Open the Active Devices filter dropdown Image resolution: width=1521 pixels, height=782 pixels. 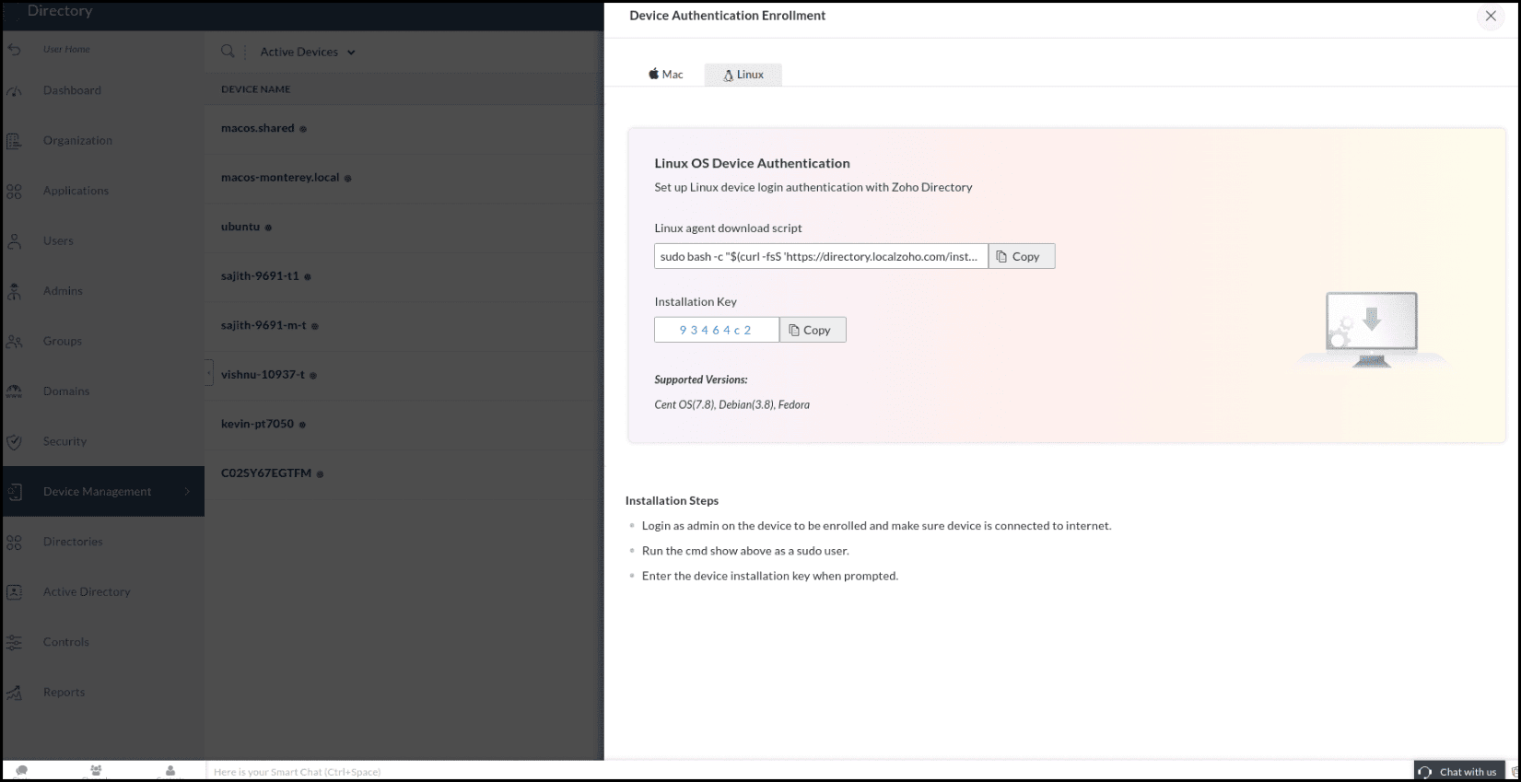(308, 53)
